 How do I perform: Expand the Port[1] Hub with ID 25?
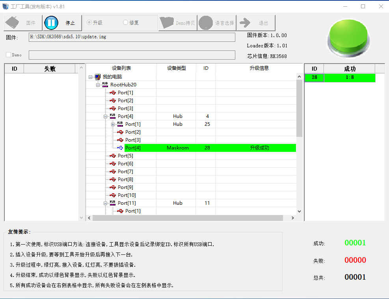click(113, 124)
